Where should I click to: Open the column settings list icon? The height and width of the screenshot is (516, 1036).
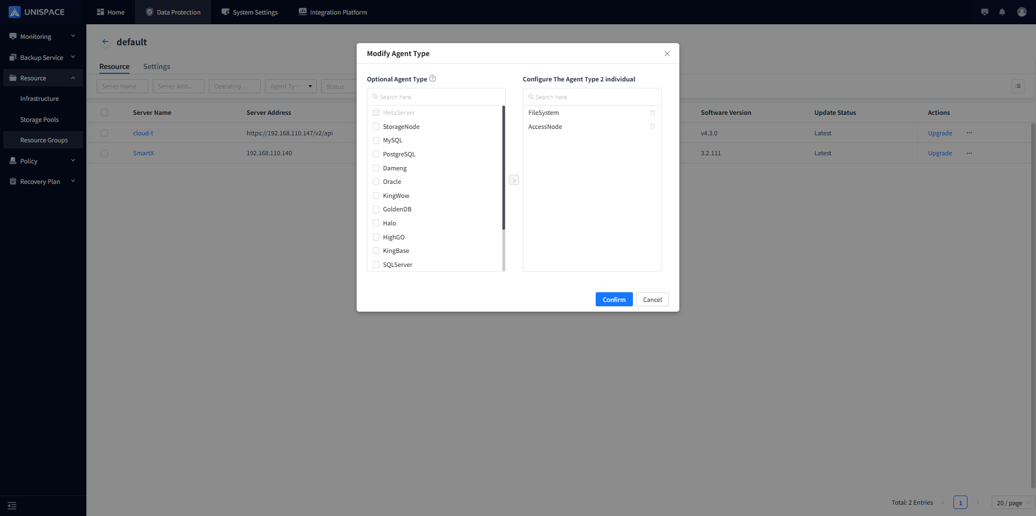[x=1018, y=86]
